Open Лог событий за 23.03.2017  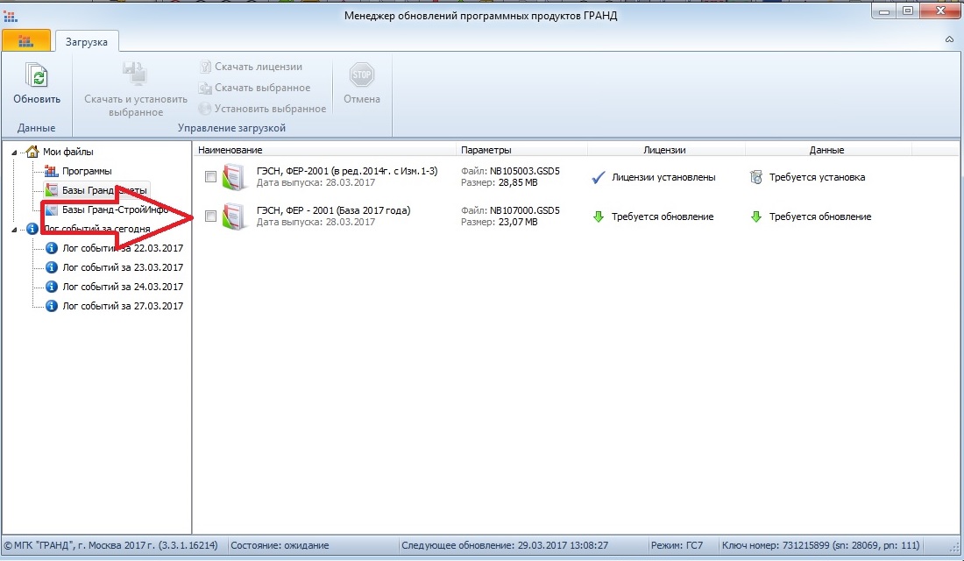point(123,267)
